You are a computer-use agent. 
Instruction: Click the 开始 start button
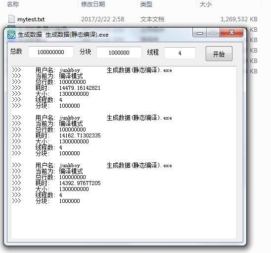[x=219, y=54]
